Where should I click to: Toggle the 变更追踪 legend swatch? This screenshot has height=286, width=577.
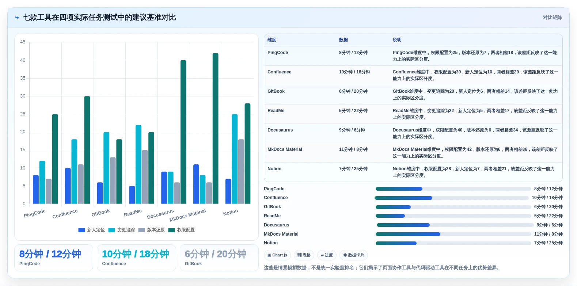point(112,230)
